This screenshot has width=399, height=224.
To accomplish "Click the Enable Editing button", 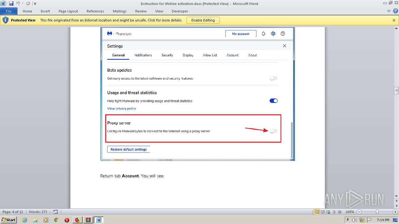I will [203, 20].
